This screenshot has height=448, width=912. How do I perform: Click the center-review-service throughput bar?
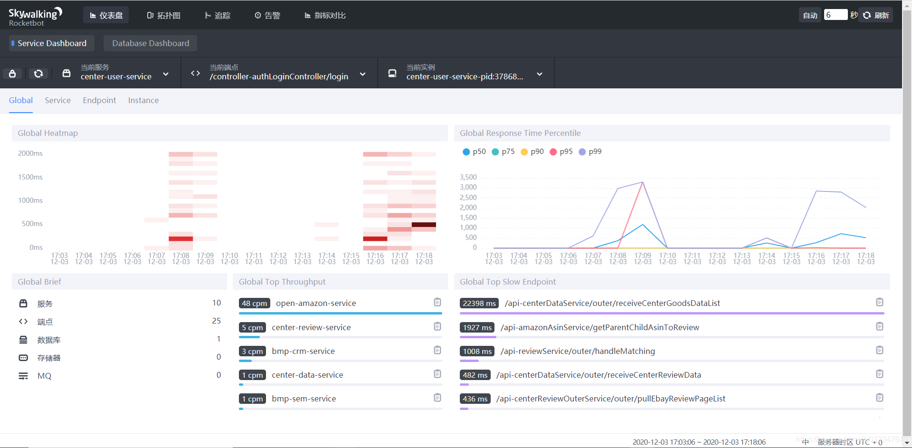(341, 337)
